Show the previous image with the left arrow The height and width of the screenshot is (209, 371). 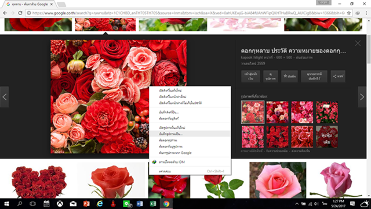5,97
